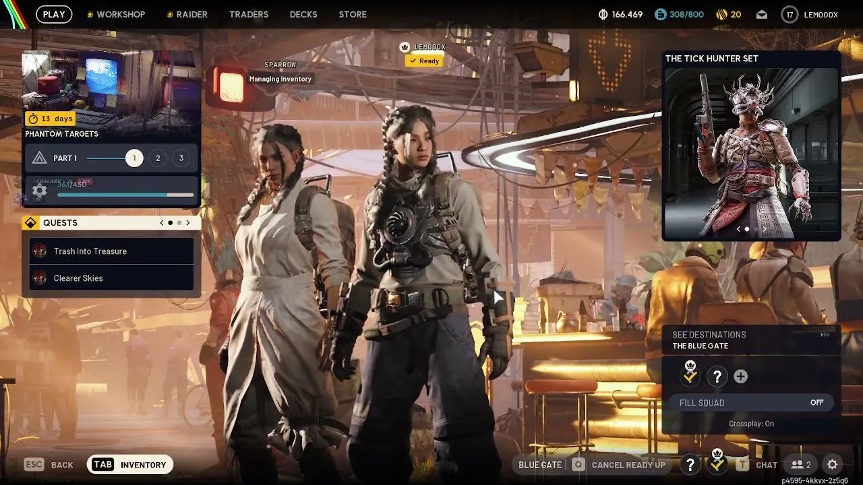Open the squad members icon showing 2
863x485 pixels.
click(x=801, y=465)
